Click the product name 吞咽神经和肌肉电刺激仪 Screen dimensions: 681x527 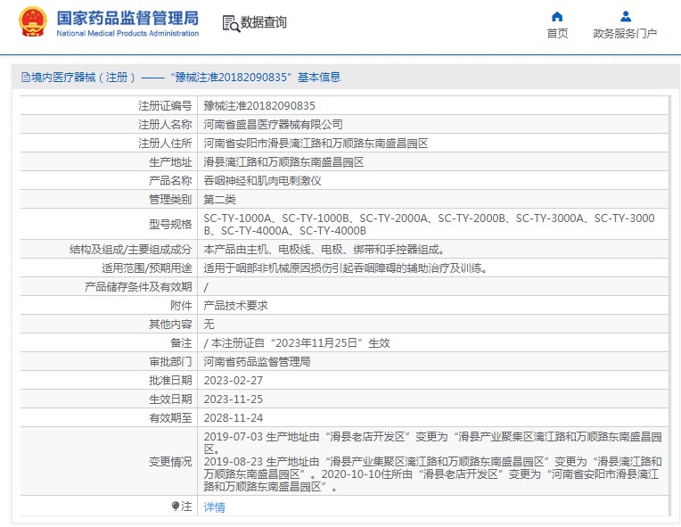(x=262, y=180)
